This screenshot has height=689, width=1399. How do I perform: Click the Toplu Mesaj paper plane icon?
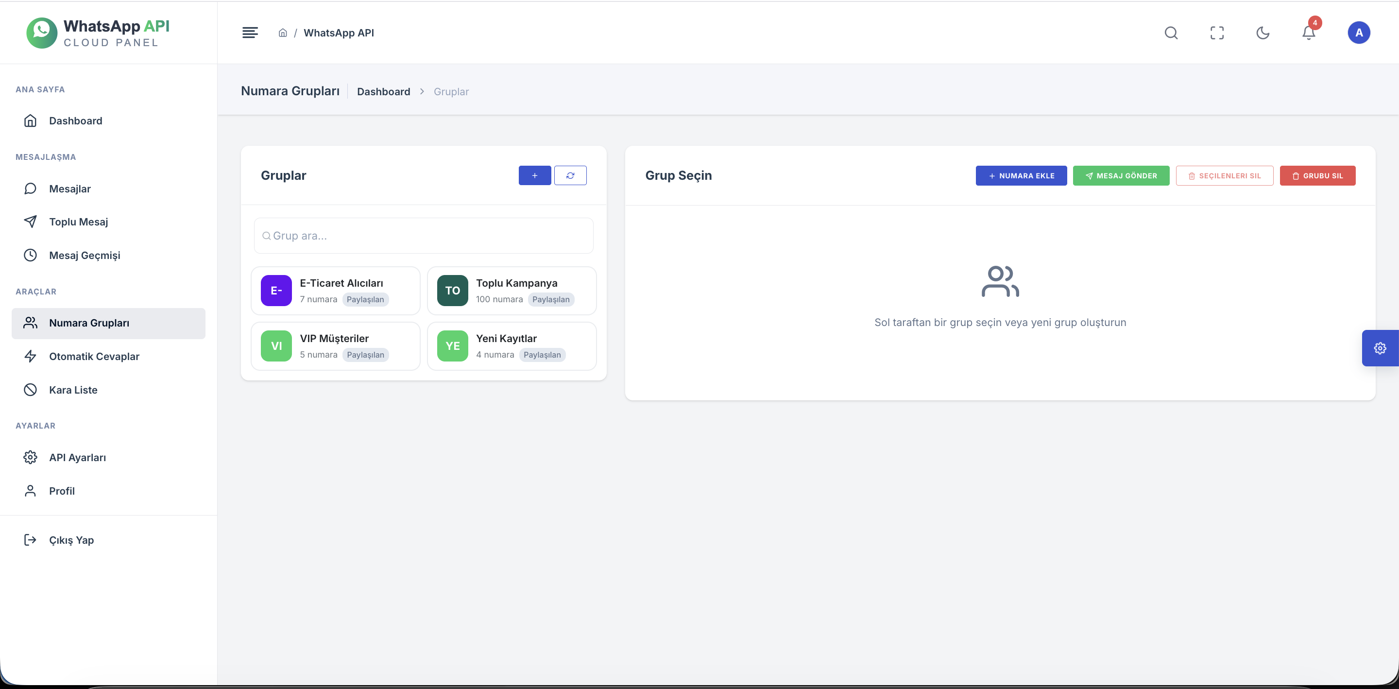pyautogui.click(x=31, y=222)
